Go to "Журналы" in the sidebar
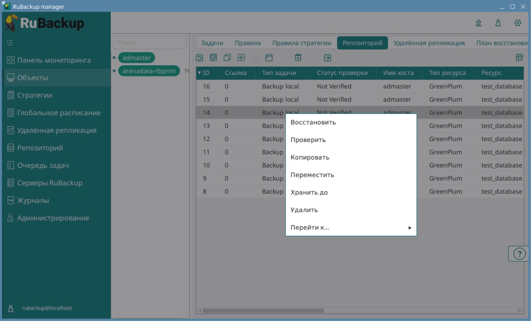531x321 pixels. pyautogui.click(x=33, y=201)
